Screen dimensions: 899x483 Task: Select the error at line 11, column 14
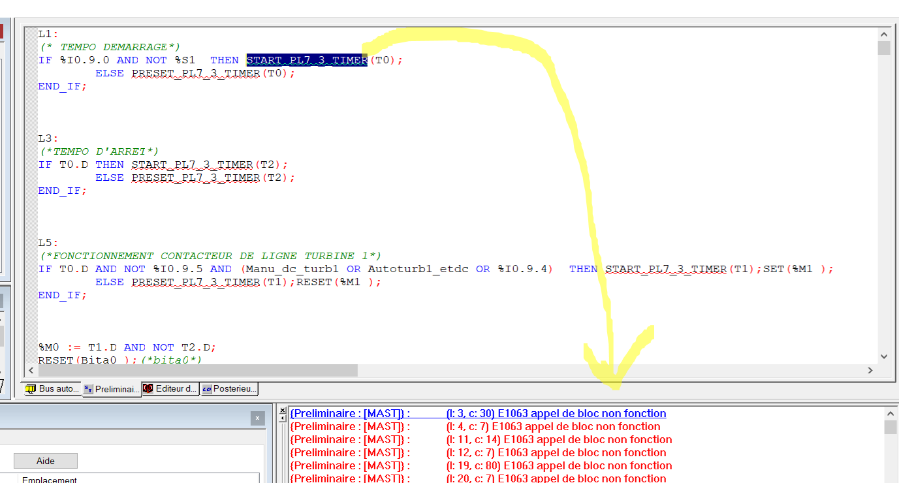[481, 440]
